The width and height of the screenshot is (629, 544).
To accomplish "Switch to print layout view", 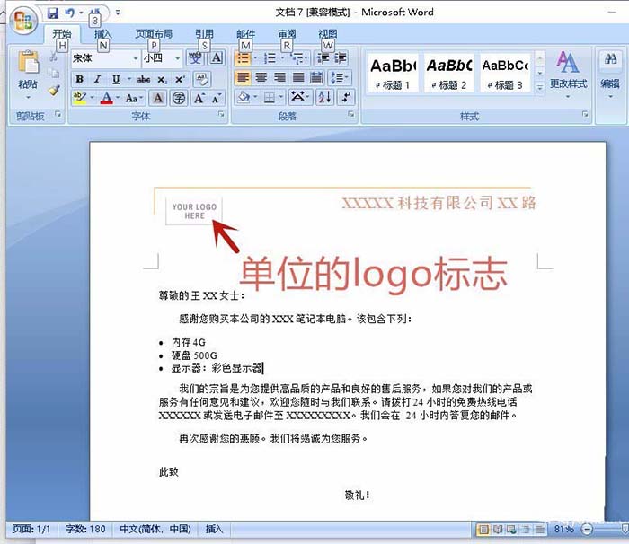I will tap(483, 530).
